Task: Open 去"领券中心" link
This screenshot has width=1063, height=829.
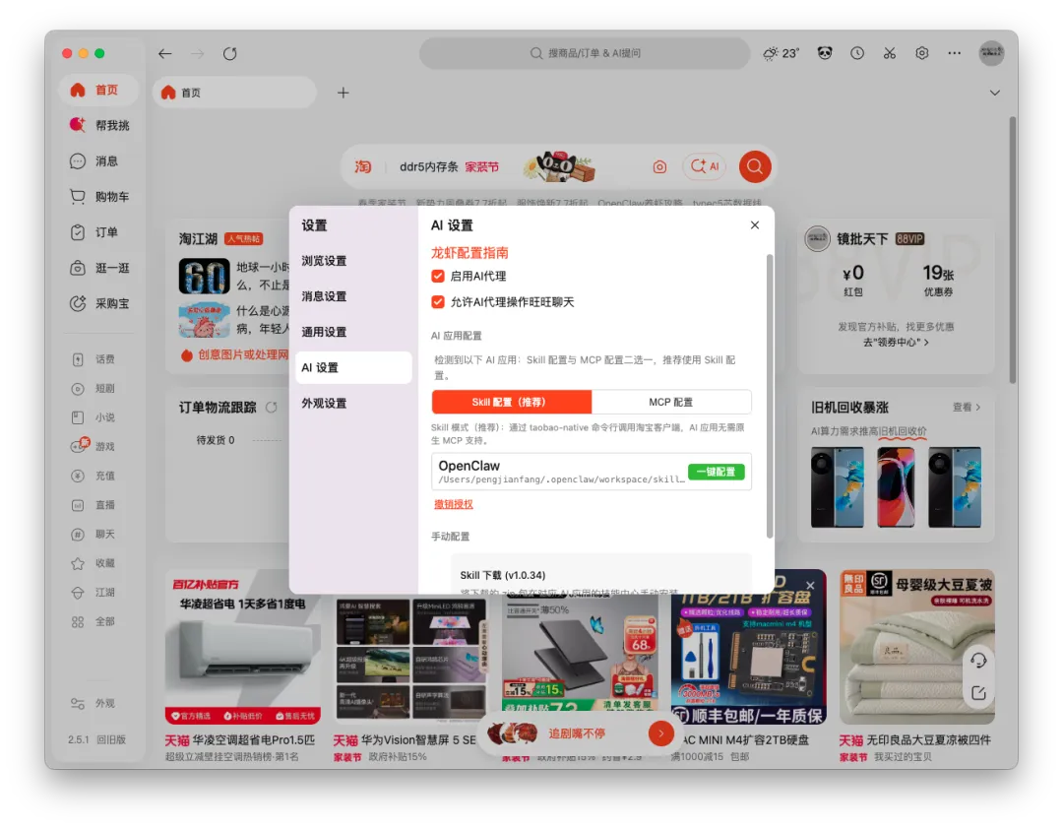Action: pyautogui.click(x=896, y=343)
